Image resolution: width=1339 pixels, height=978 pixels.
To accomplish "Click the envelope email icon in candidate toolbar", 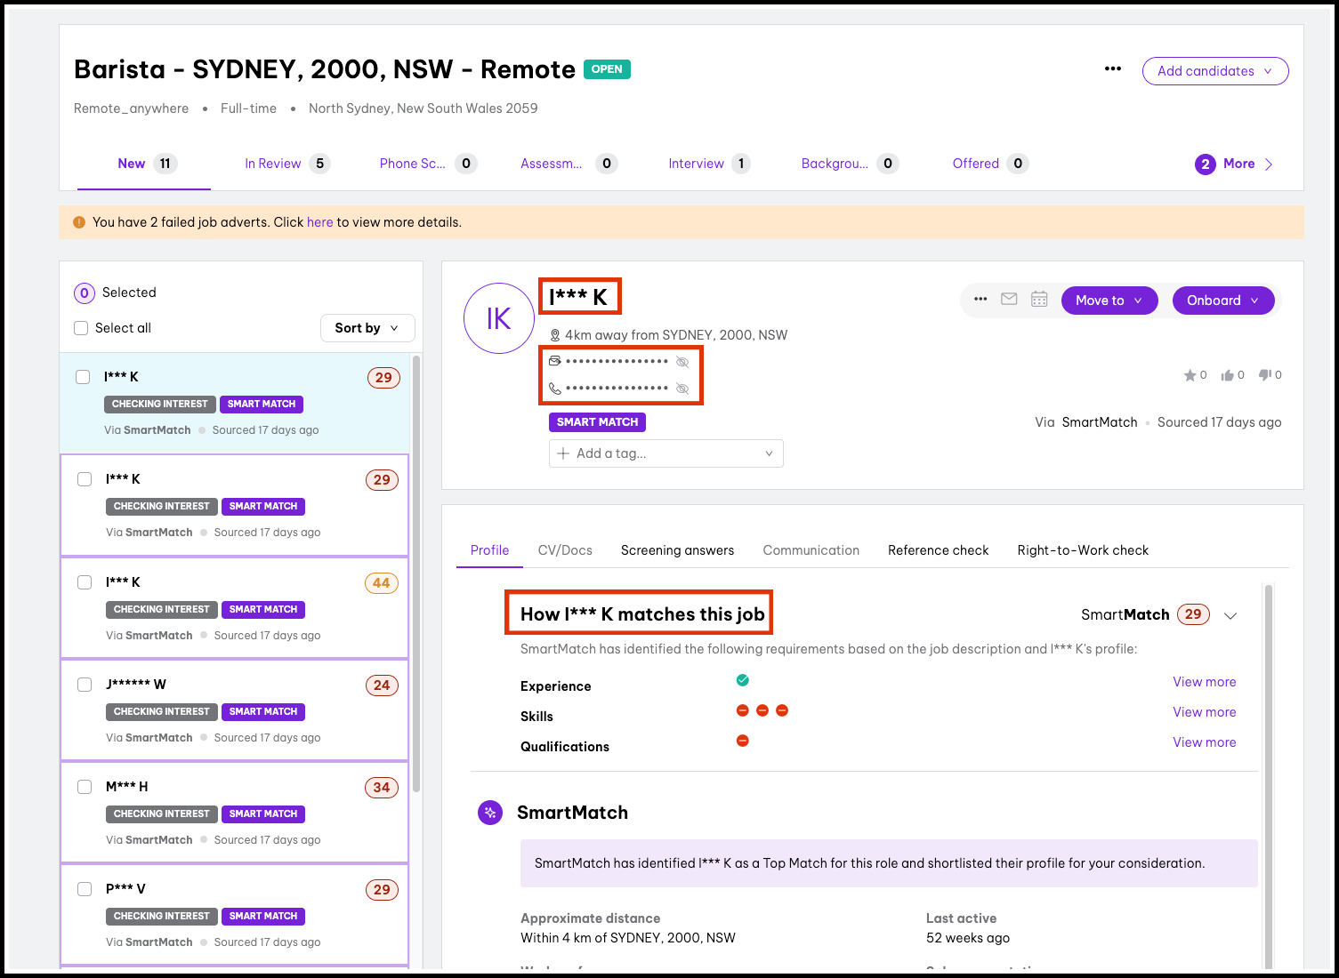I will point(1009,300).
